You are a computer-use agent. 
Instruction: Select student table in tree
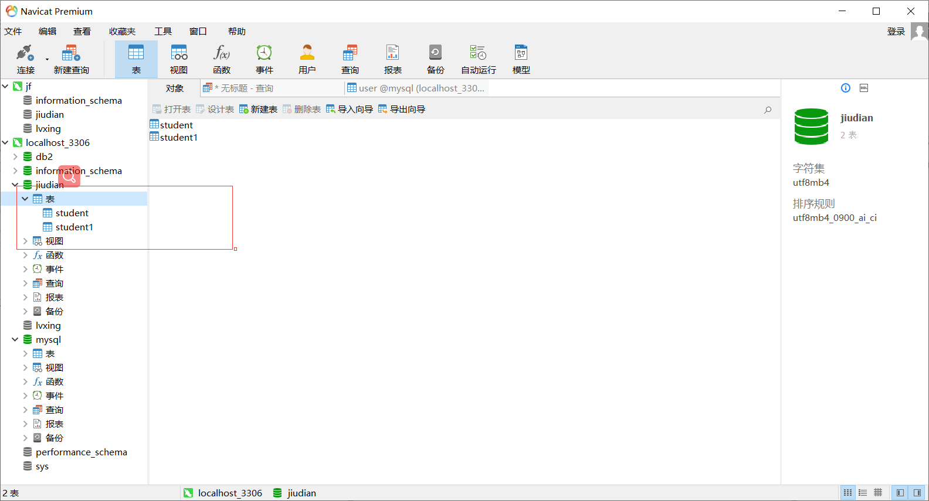pyautogui.click(x=66, y=213)
